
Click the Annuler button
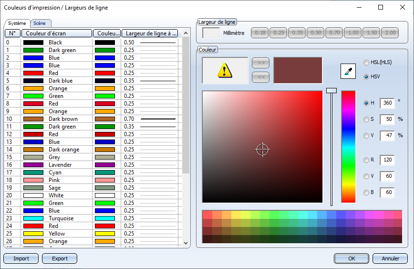pos(390,258)
